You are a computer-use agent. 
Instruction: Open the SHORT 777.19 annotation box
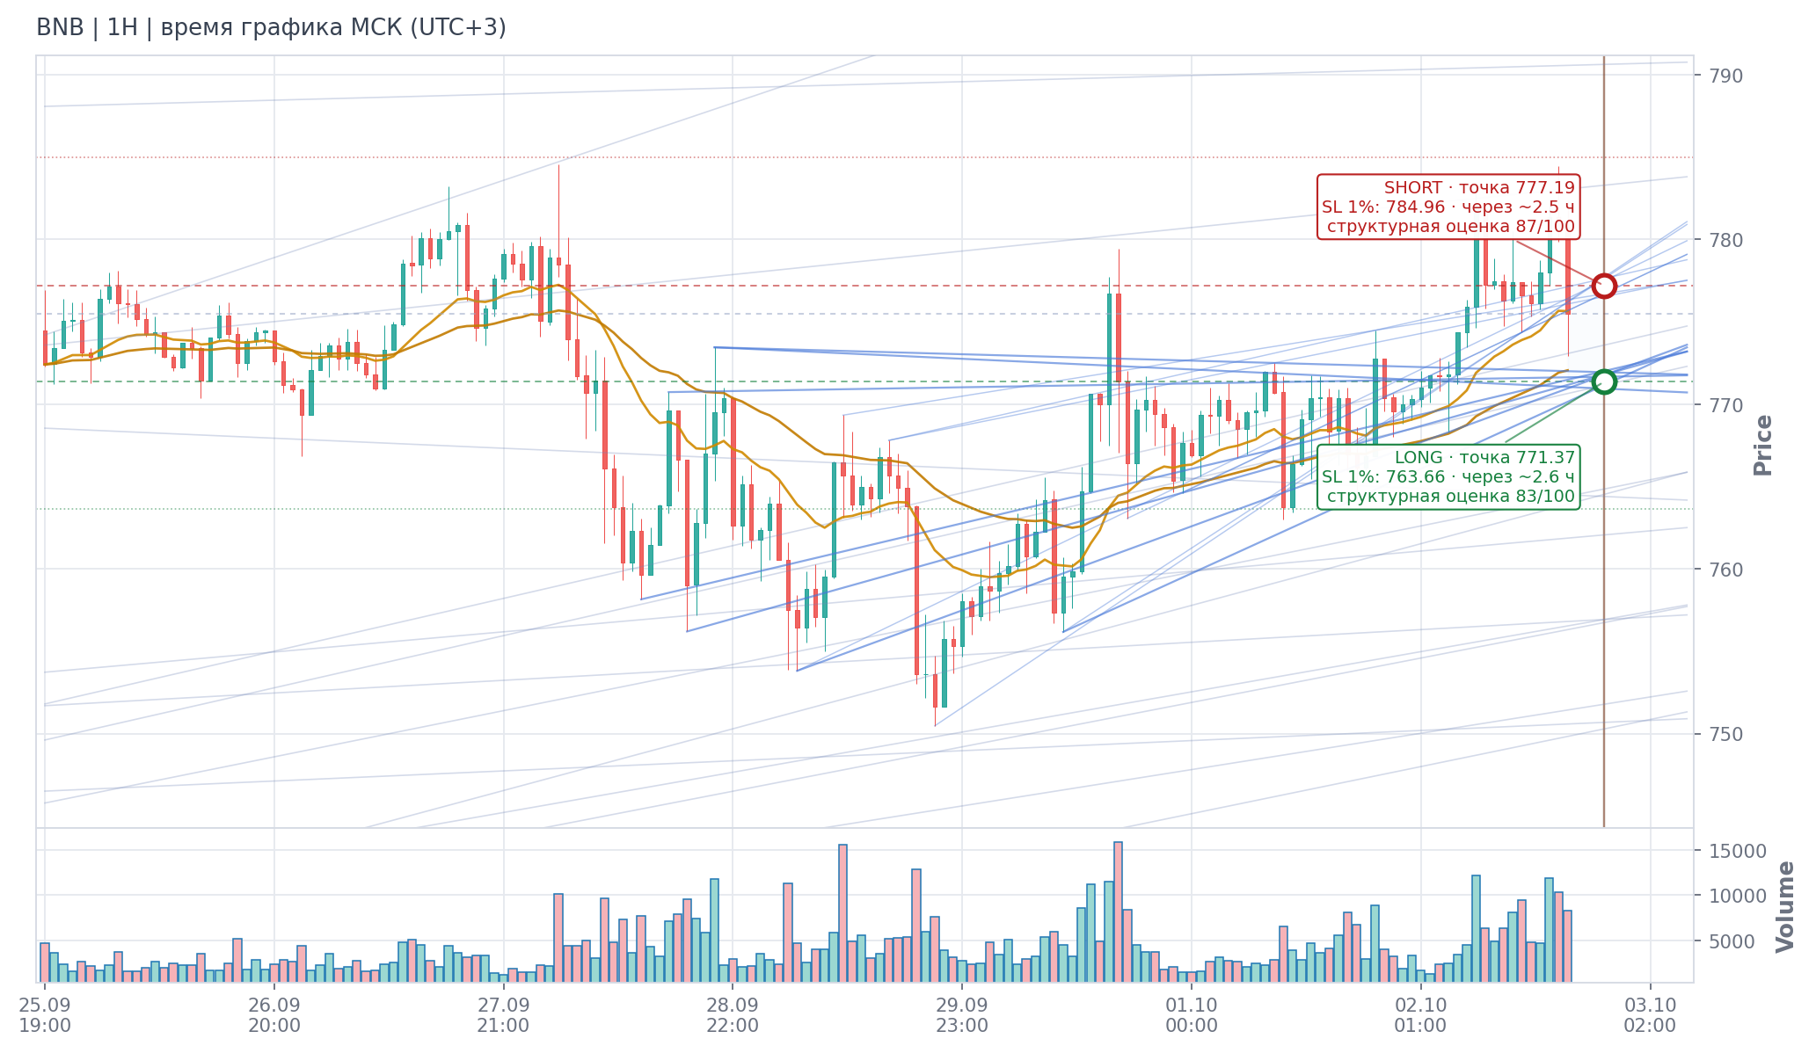click(1448, 207)
